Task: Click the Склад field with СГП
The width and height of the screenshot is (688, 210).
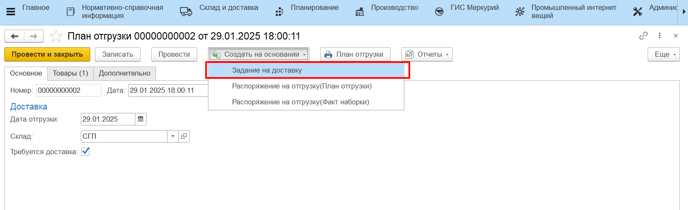Action: click(x=124, y=136)
